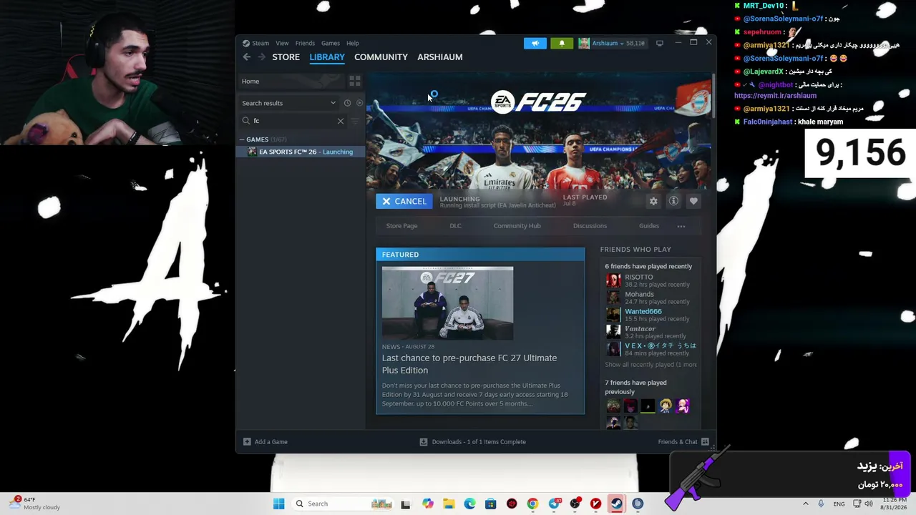Open Steam notifications bell
Viewport: 916px width, 515px height.
tap(562, 43)
